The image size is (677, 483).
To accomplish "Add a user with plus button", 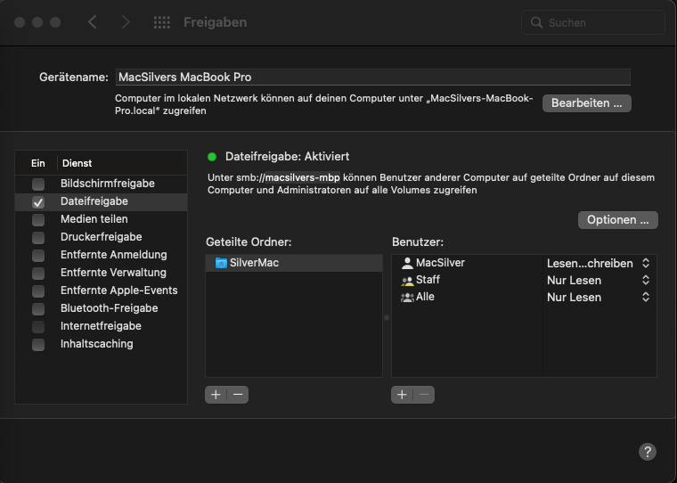I will pyautogui.click(x=402, y=395).
